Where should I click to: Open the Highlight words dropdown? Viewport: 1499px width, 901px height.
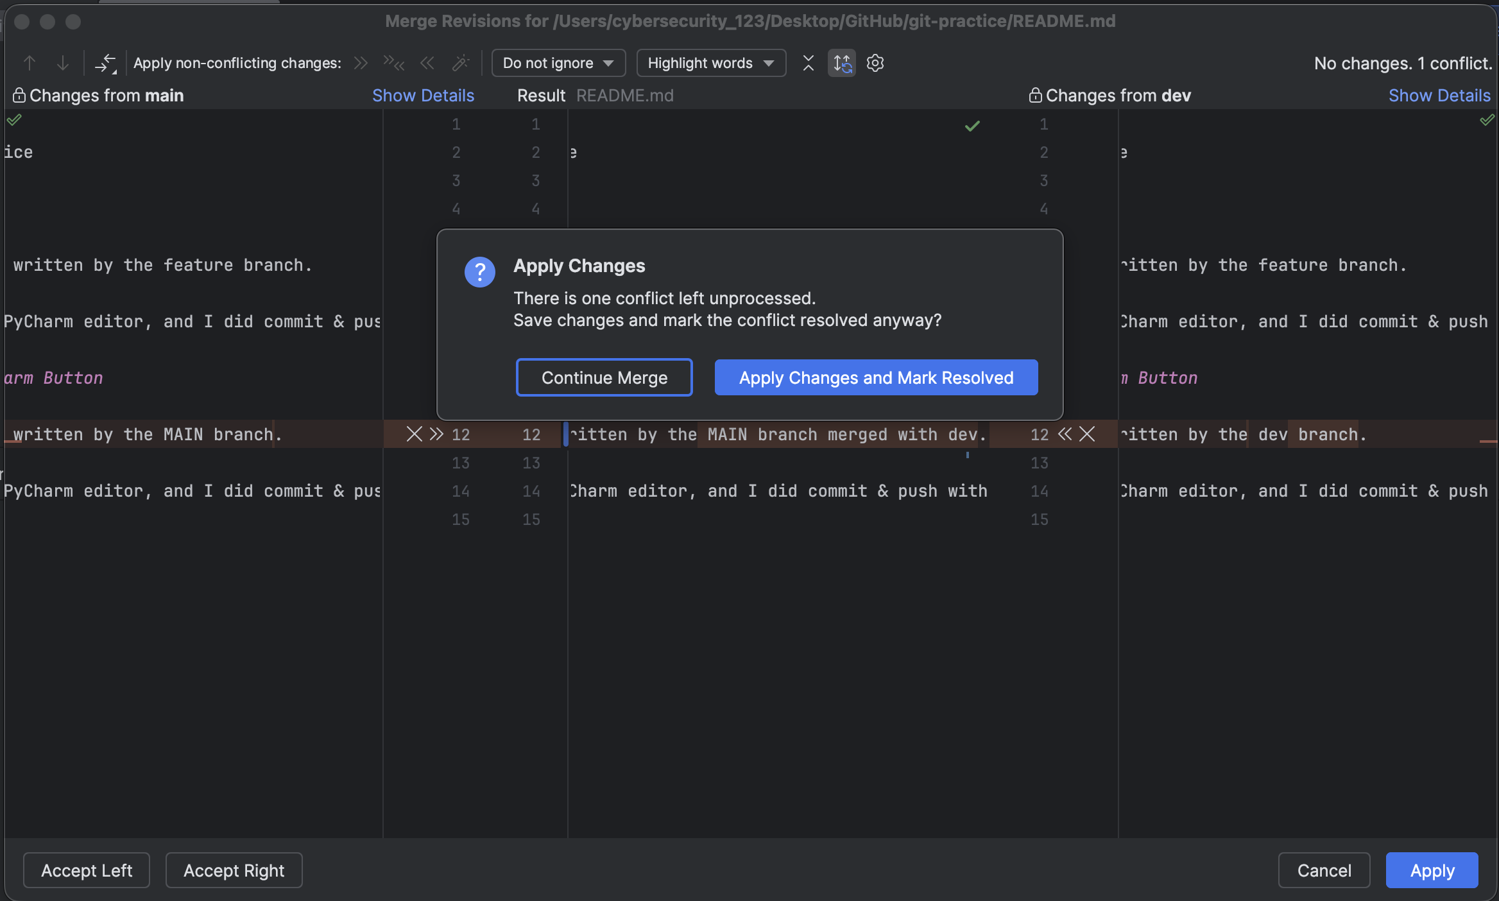click(711, 63)
